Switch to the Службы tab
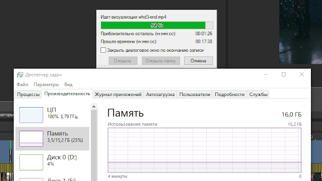The image size is (322, 181). coord(258,95)
